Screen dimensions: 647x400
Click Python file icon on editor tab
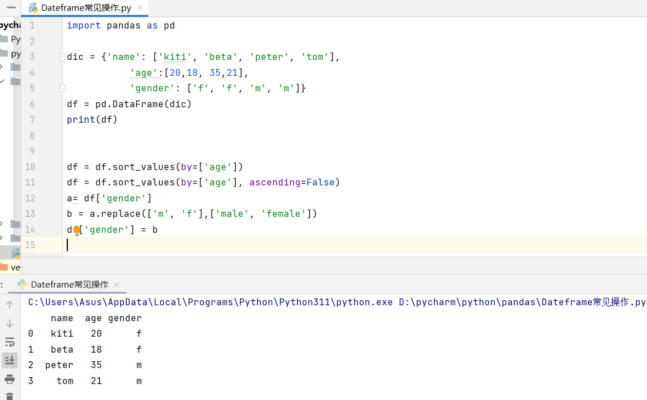point(34,8)
